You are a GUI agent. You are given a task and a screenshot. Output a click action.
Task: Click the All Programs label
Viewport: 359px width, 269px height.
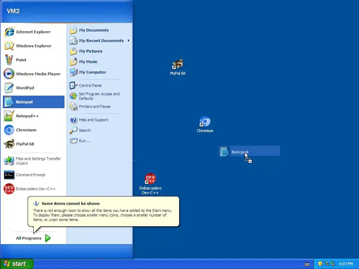coord(29,238)
